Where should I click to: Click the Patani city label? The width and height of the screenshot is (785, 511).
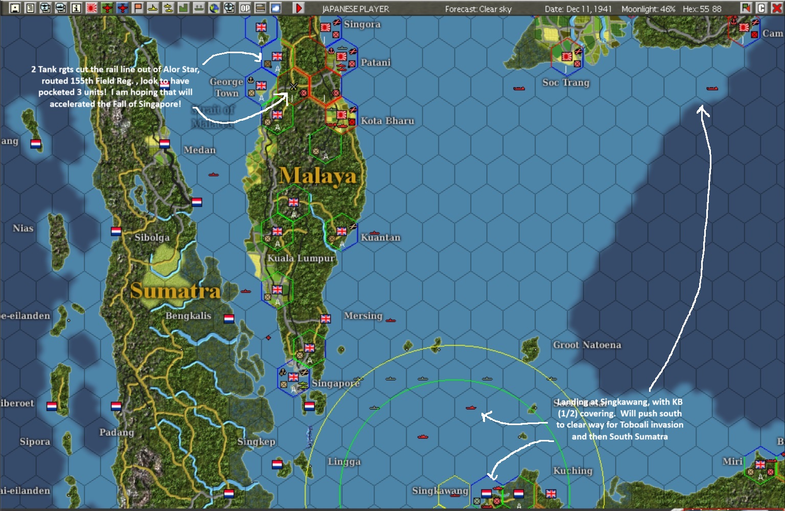(x=376, y=62)
